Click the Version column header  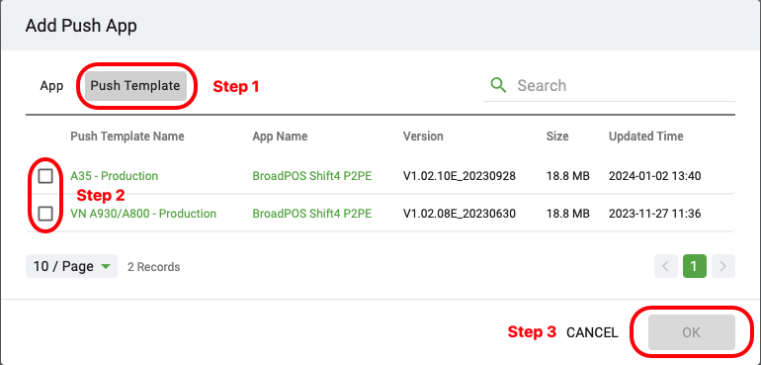click(423, 137)
